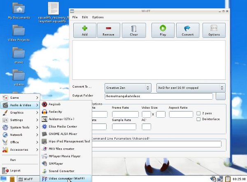Open the Creative Zen device dropdown
The width and height of the screenshot is (247, 182).
coord(128,88)
